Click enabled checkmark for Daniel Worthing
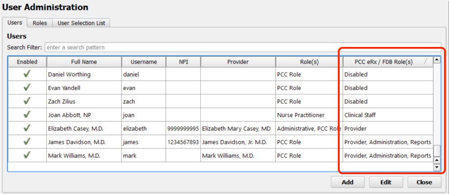 (27, 74)
